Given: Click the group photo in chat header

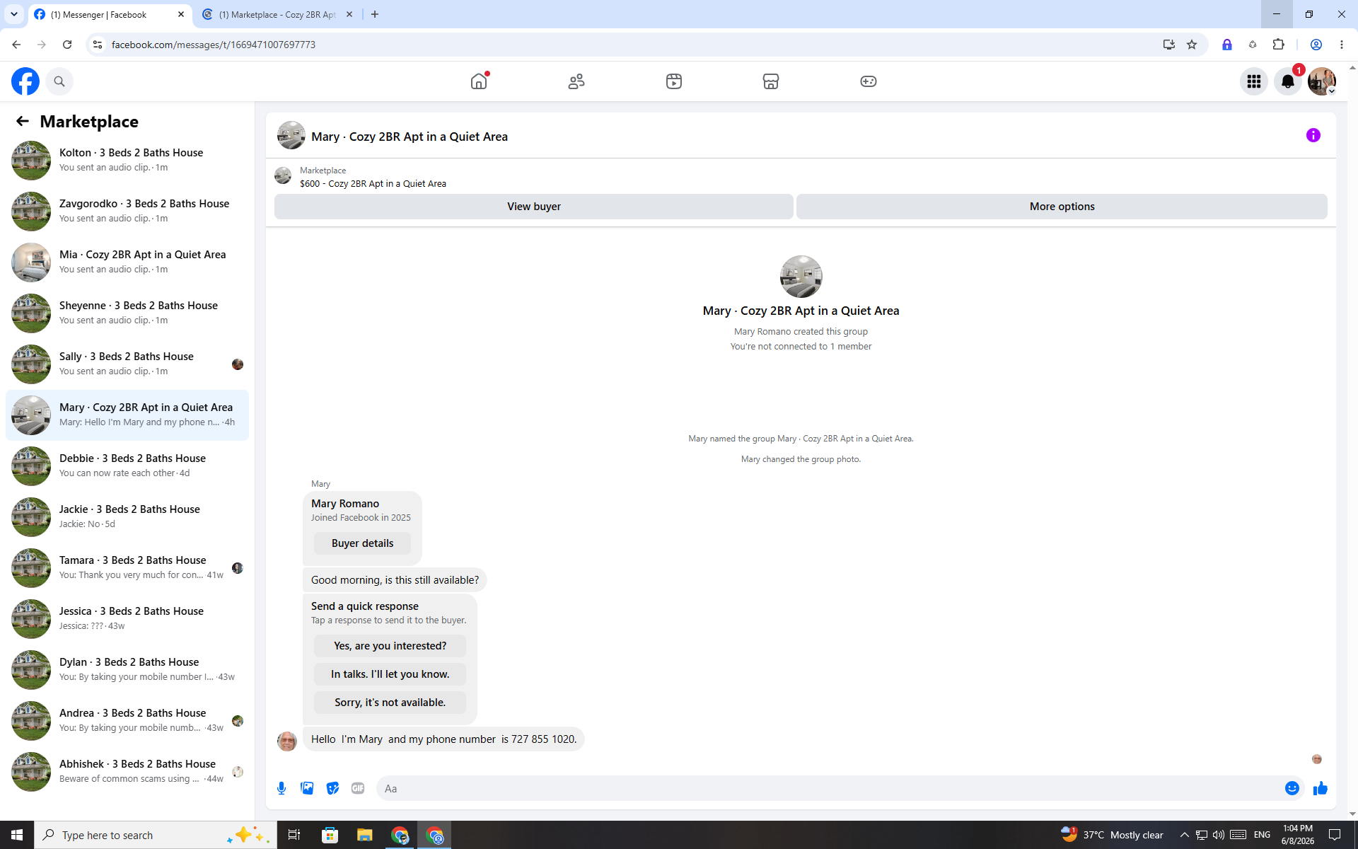Looking at the screenshot, I should (x=291, y=136).
